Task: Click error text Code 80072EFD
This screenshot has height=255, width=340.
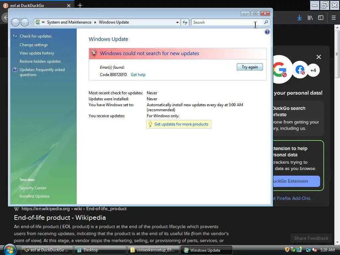Action: (x=113, y=75)
